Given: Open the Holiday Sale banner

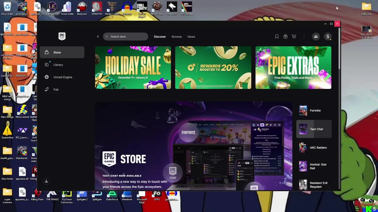Looking at the screenshot, I should click(x=133, y=67).
